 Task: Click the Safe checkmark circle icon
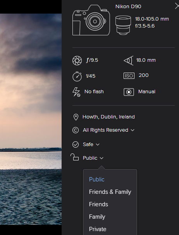click(x=76, y=144)
